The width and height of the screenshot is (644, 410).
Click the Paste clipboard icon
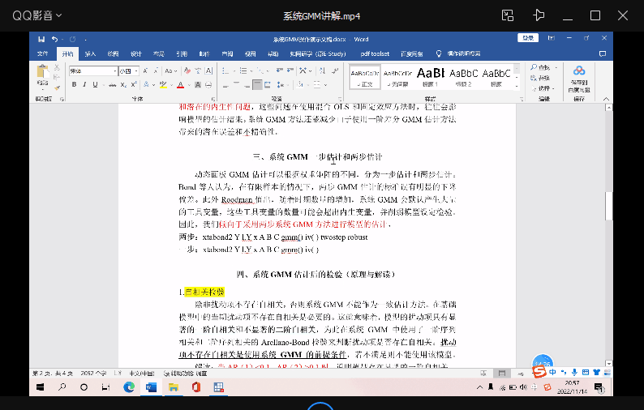coord(42,72)
